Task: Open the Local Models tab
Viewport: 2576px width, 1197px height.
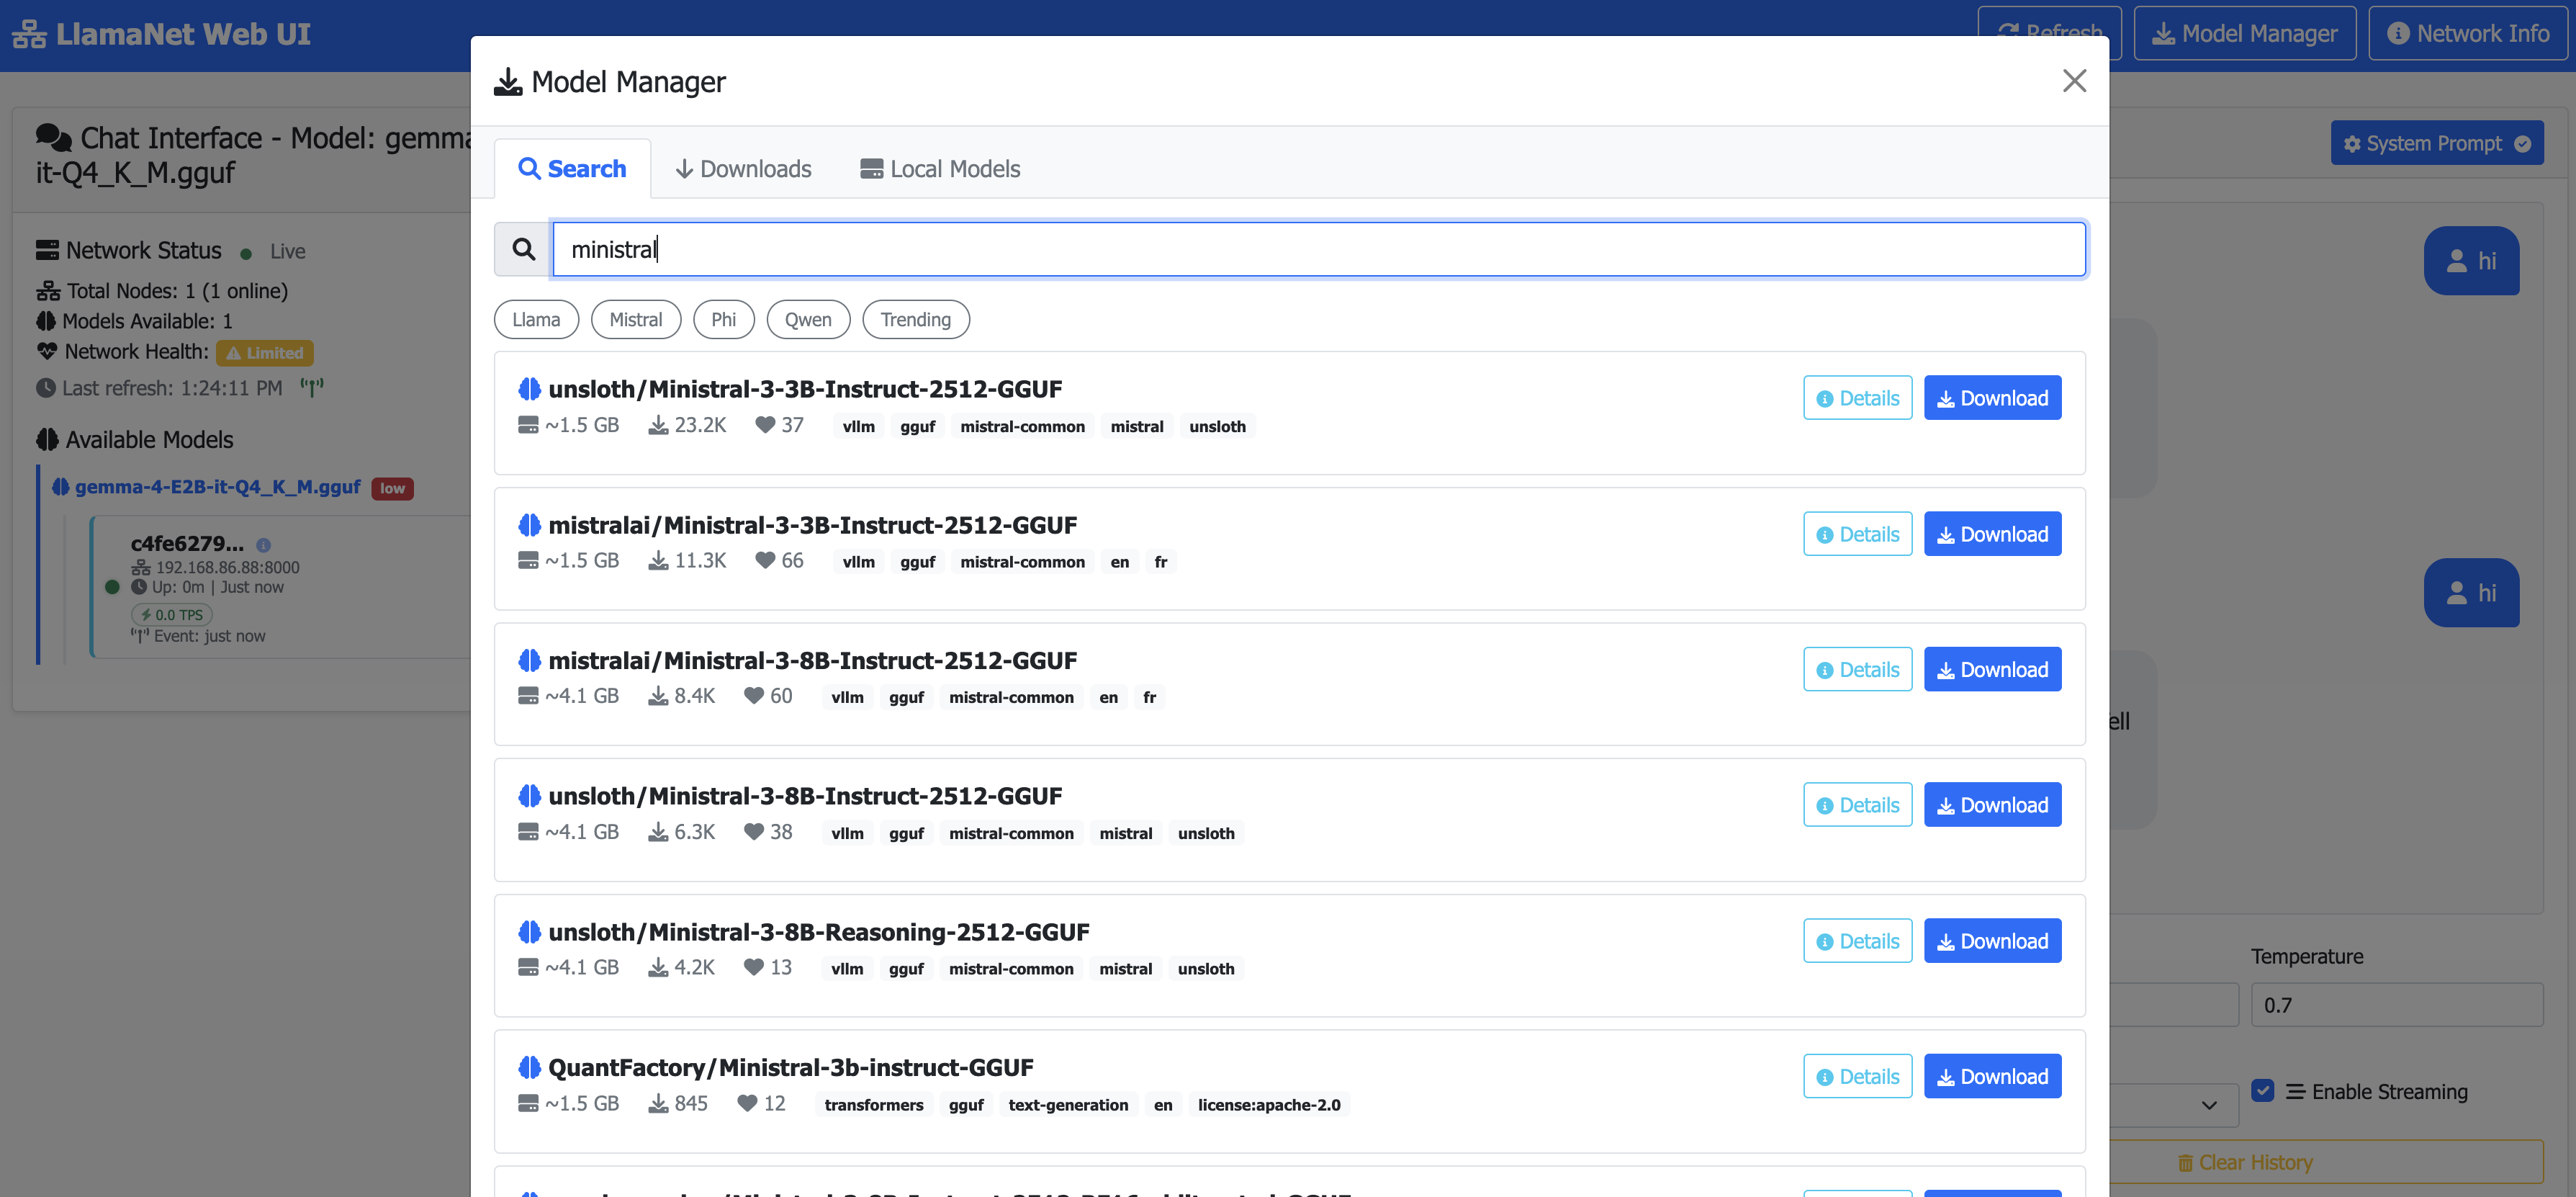Action: pos(940,169)
